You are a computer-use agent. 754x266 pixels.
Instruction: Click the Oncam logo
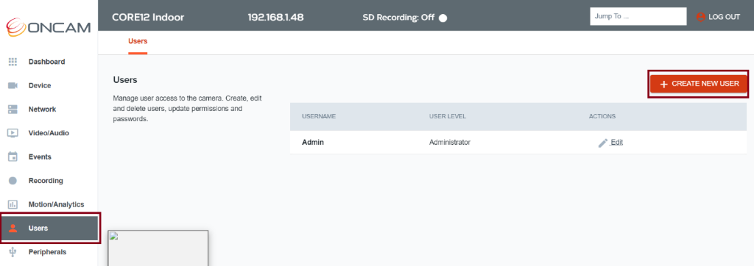coord(48,27)
